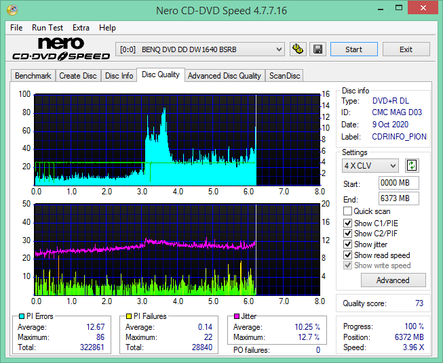Open the Extra menu
The height and width of the screenshot is (363, 443).
tap(81, 28)
